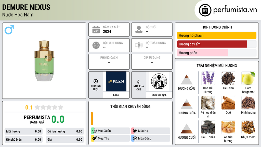
Task: Click the Dịp sử dụng card
Action: click(x=152, y=62)
